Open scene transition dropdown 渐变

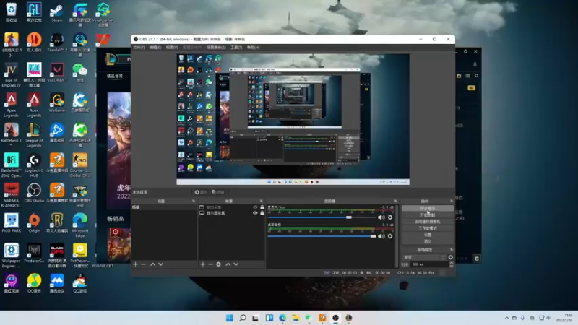[x=423, y=257]
